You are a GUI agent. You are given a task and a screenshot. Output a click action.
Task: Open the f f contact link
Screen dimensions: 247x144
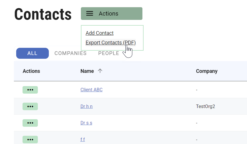[83, 139]
